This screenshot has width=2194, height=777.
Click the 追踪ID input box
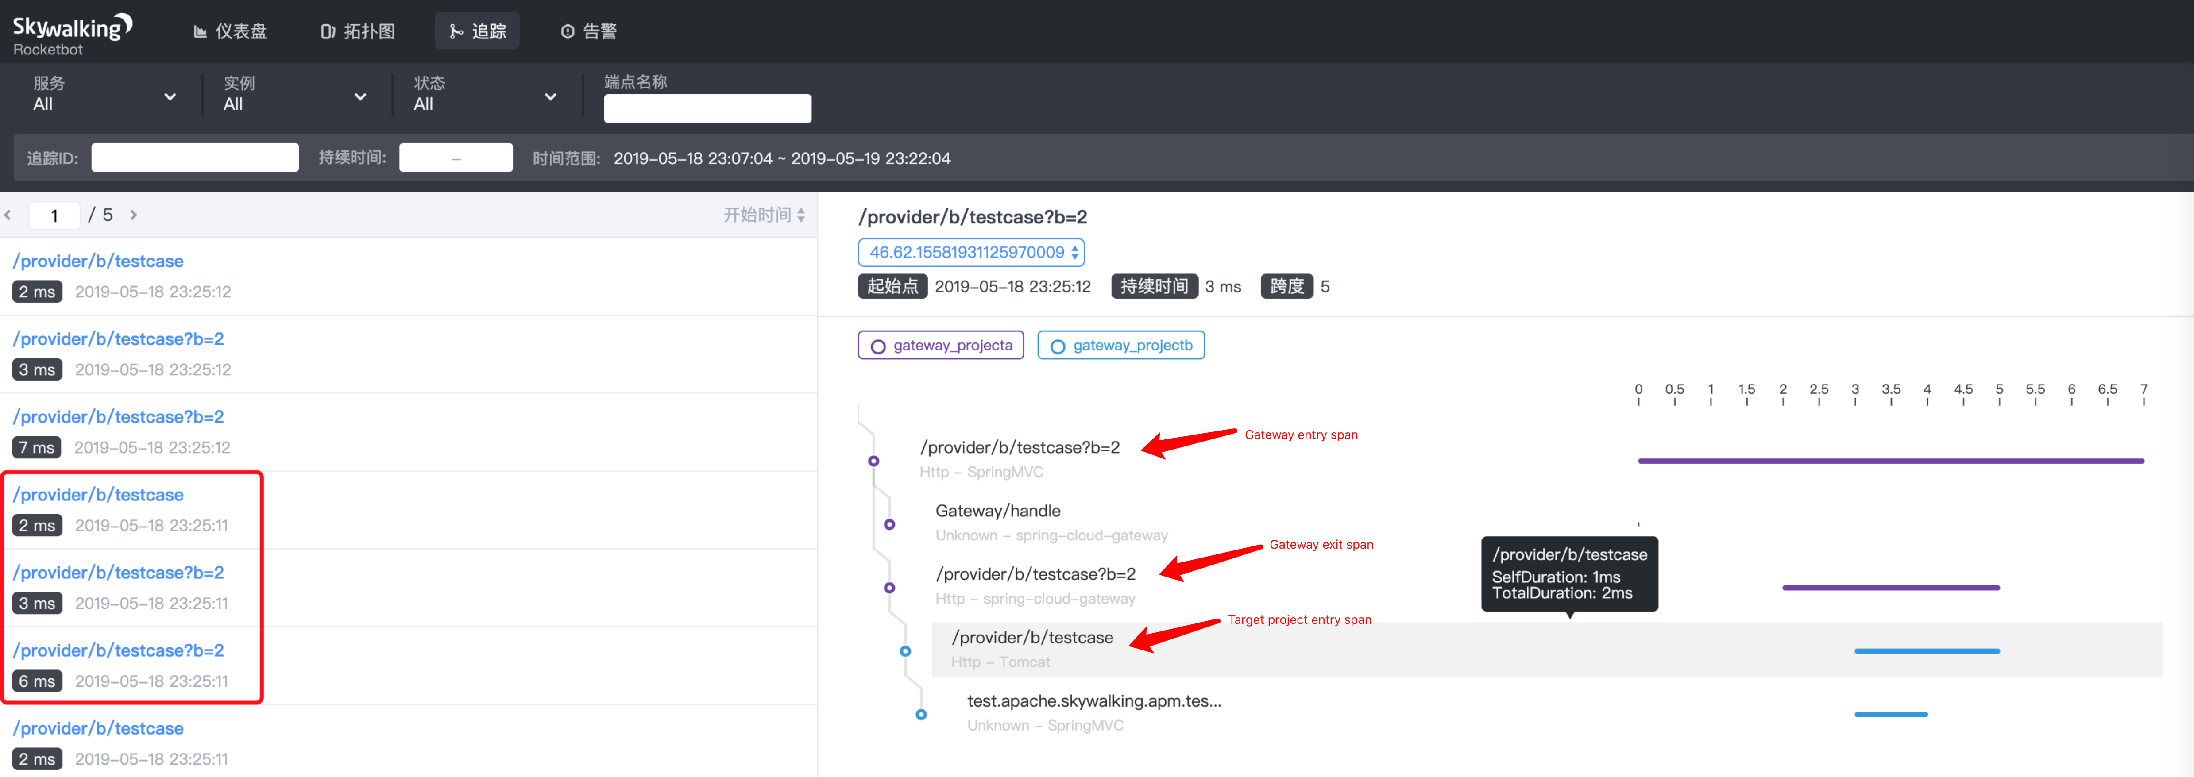coord(195,158)
